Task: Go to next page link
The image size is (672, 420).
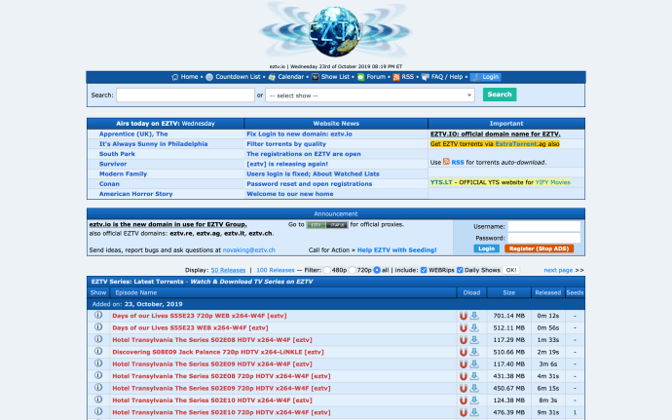Action: tap(558, 269)
